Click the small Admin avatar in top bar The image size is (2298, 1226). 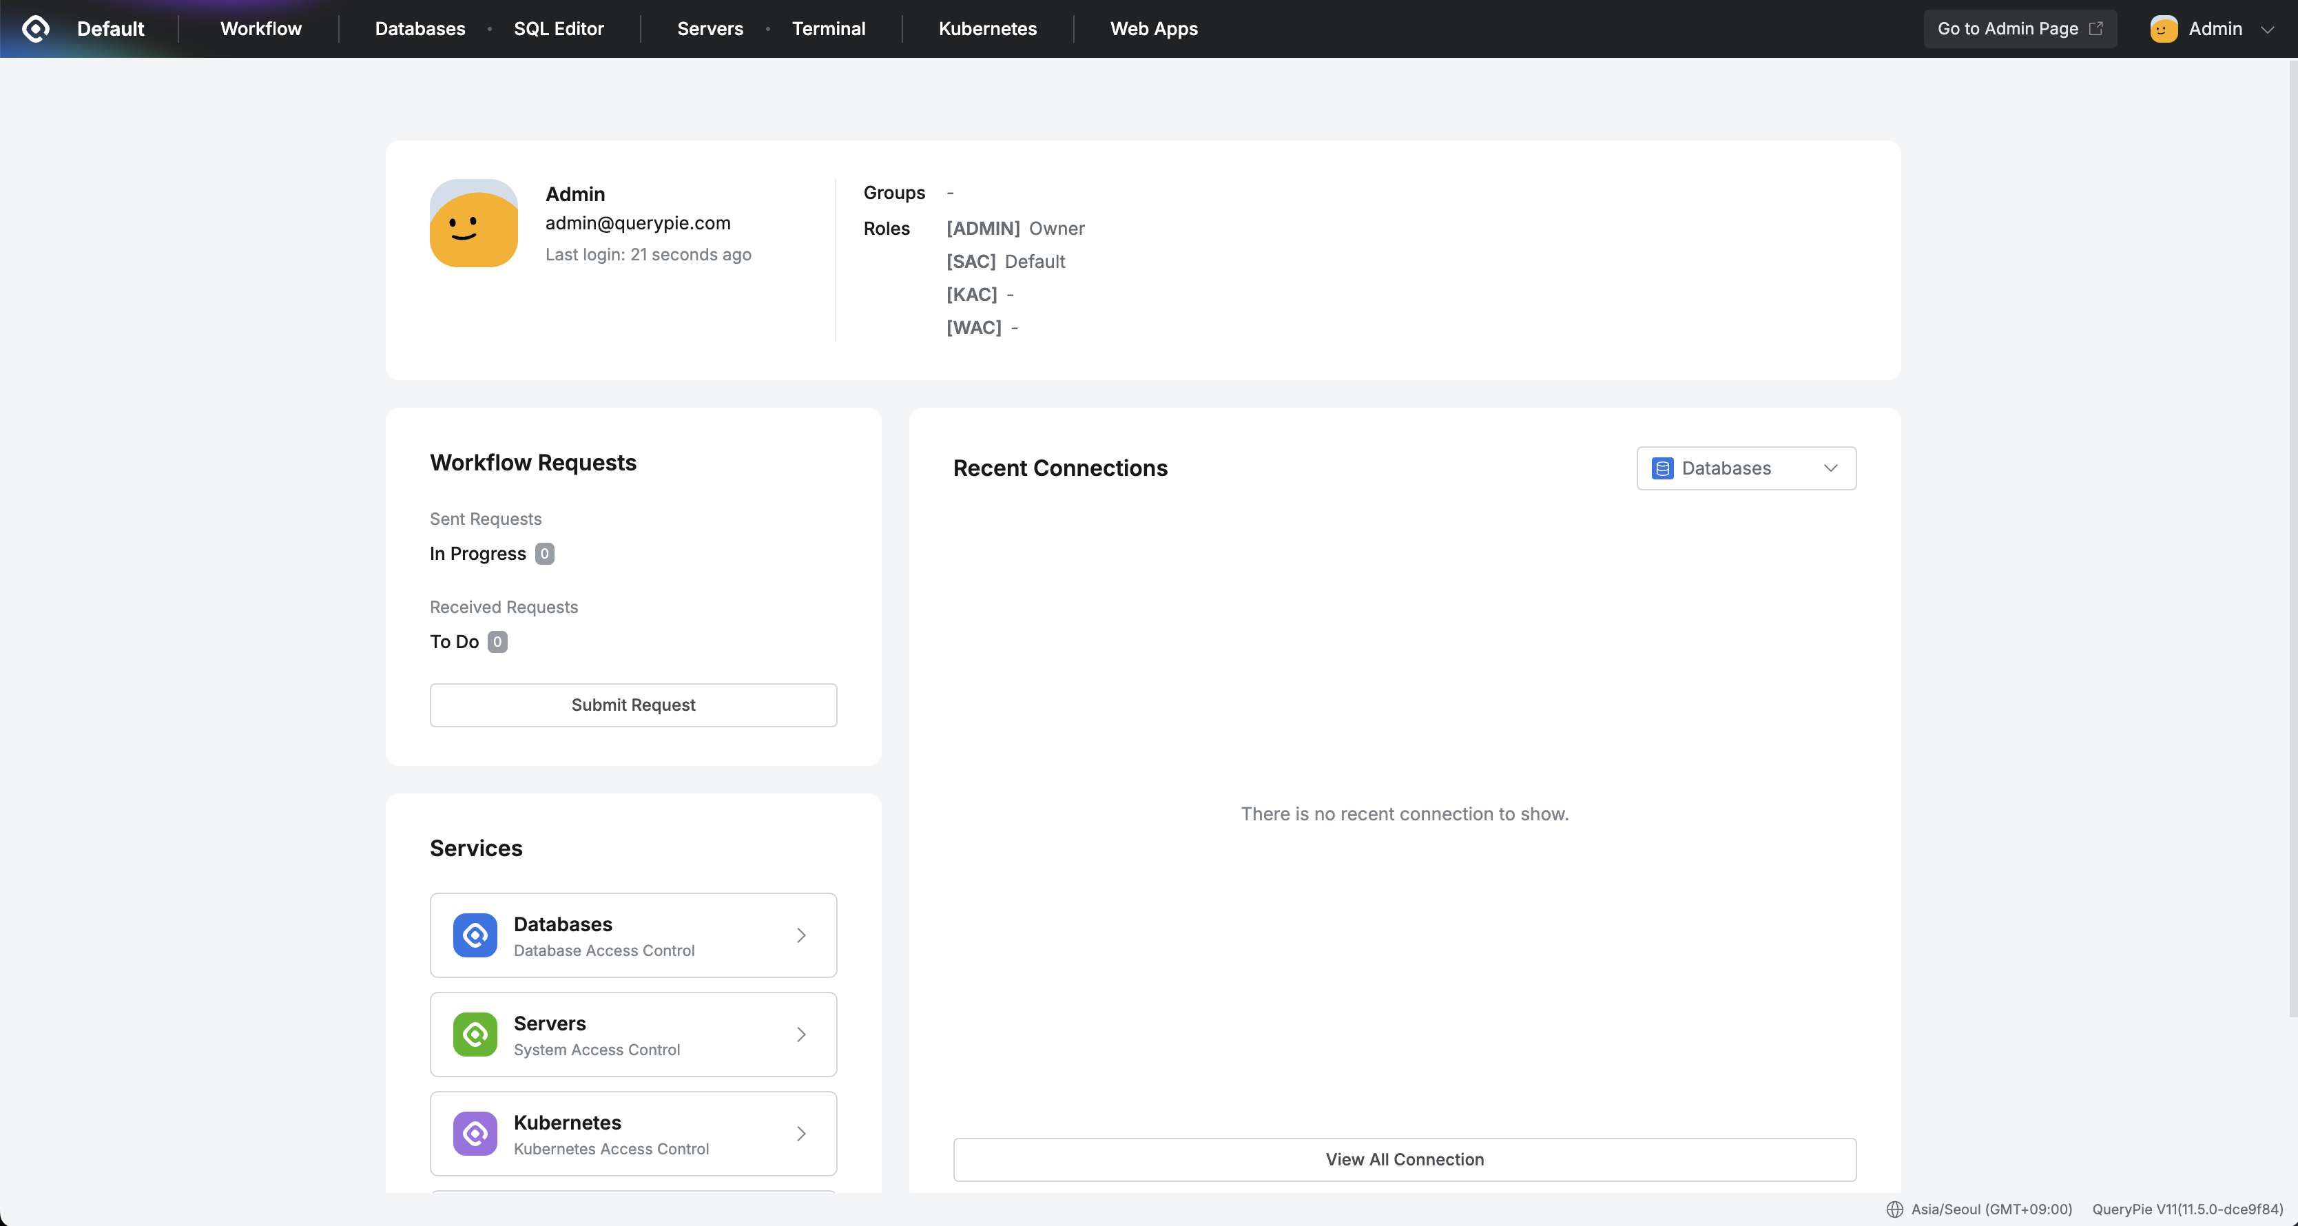click(2163, 28)
